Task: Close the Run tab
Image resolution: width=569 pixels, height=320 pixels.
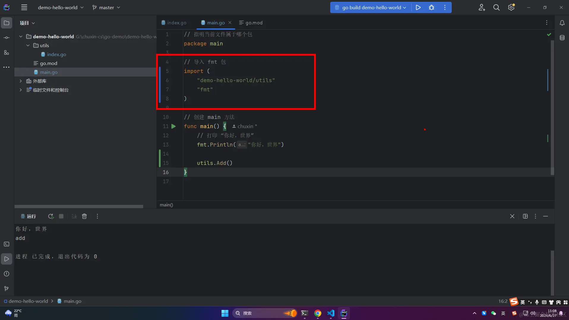Action: 512,216
